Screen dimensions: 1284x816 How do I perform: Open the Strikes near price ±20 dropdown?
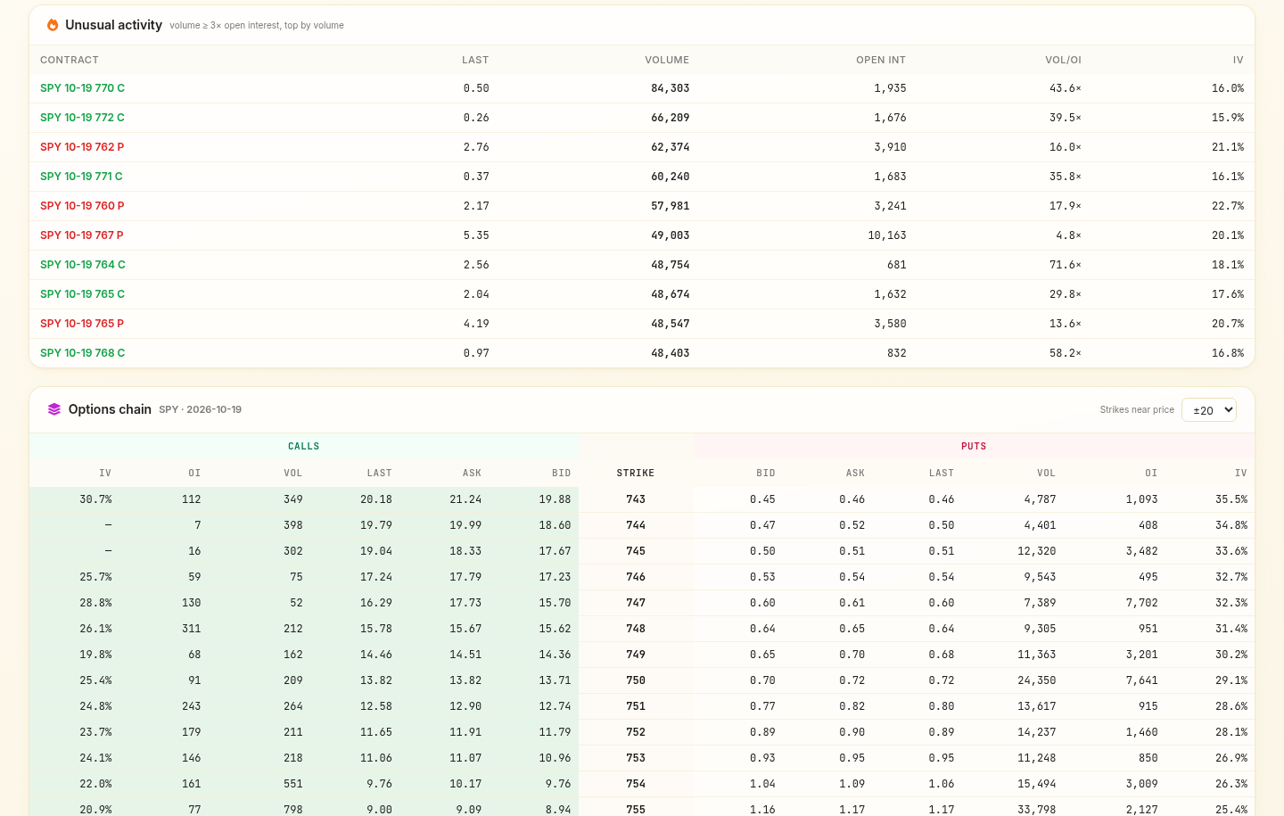click(1208, 410)
